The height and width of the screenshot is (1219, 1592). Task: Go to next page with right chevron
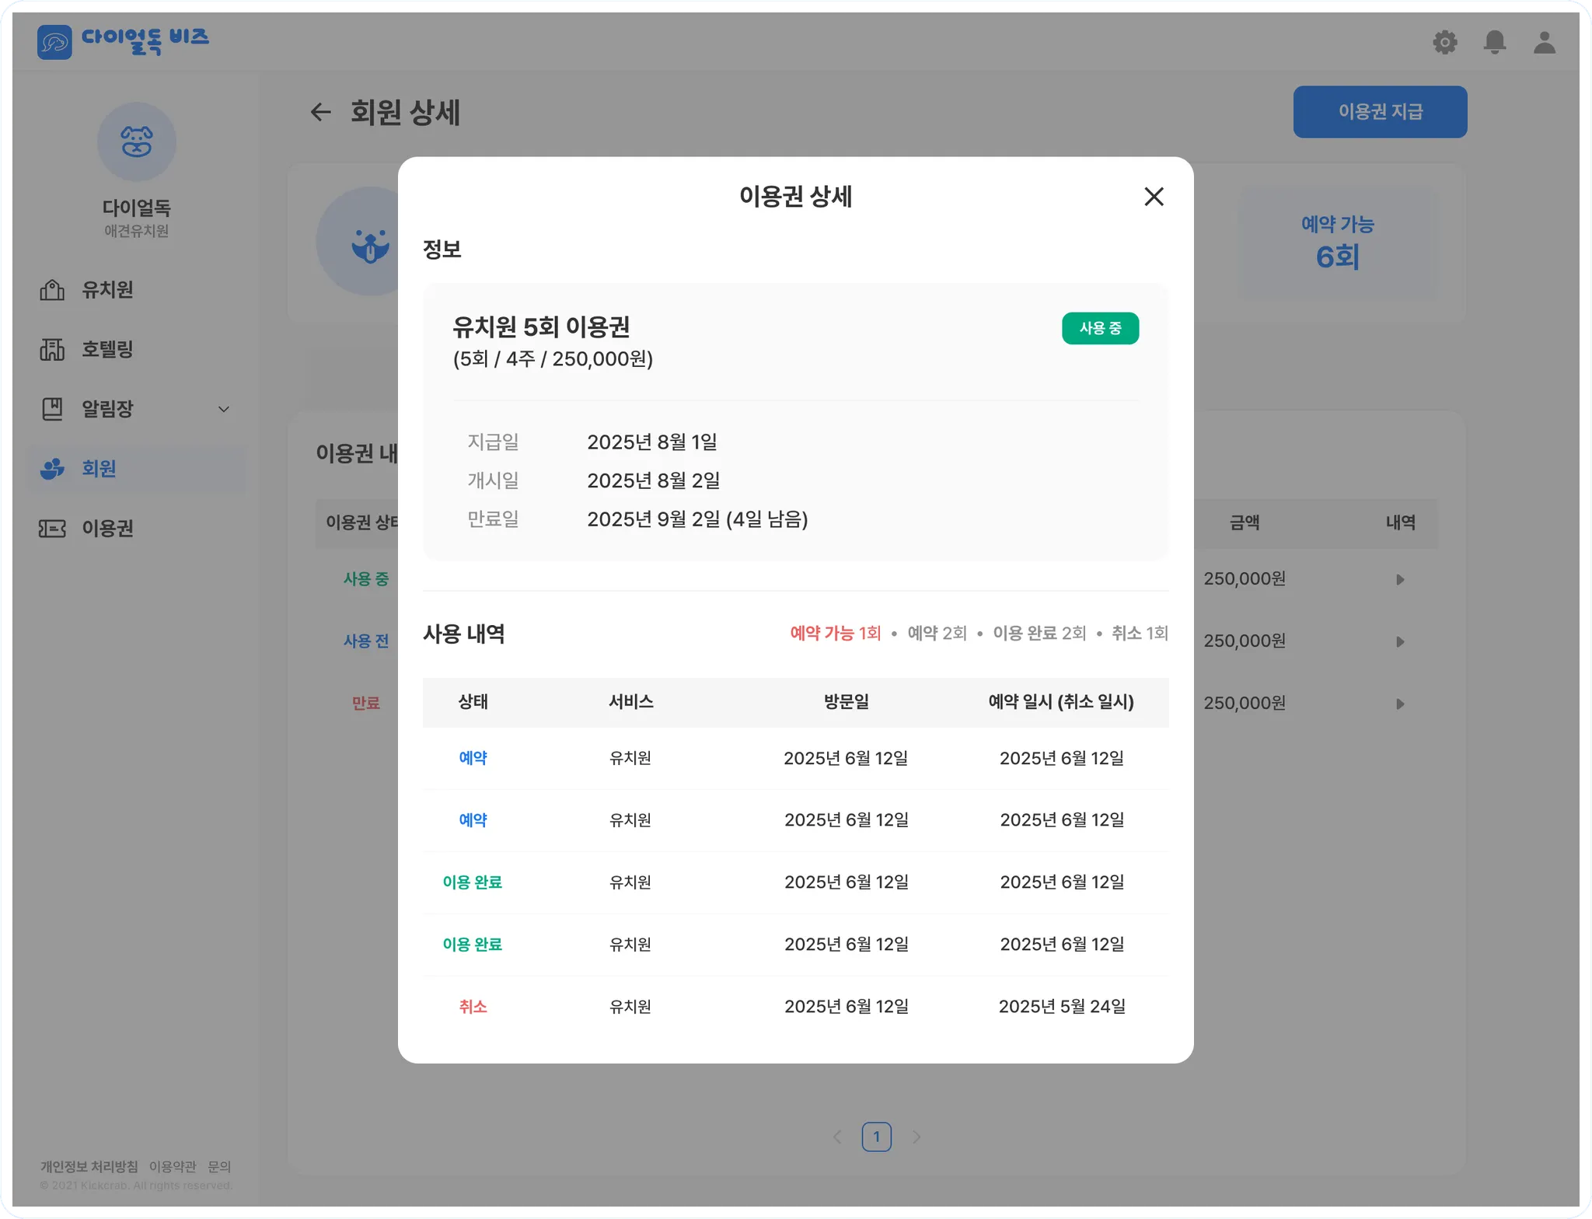point(916,1137)
